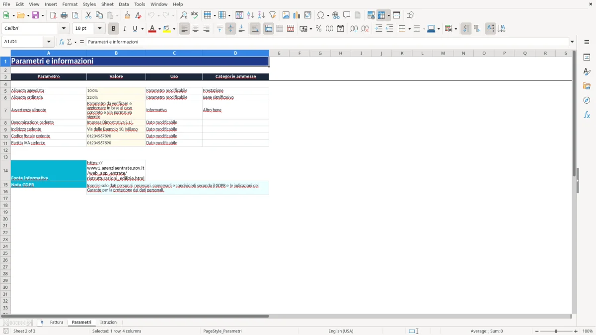Run the Spelling check
This screenshot has height=335, width=596.
click(195, 15)
